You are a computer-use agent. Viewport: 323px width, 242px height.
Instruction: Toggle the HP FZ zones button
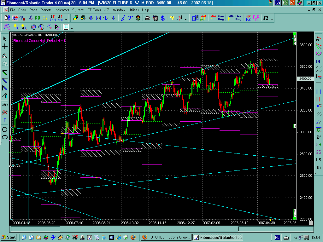pos(248,18)
